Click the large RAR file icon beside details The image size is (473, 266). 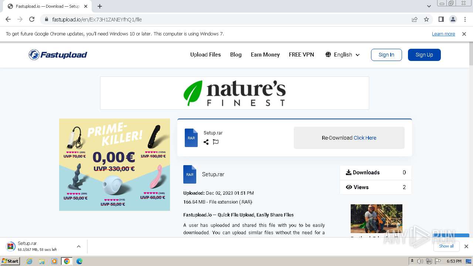[190, 174]
